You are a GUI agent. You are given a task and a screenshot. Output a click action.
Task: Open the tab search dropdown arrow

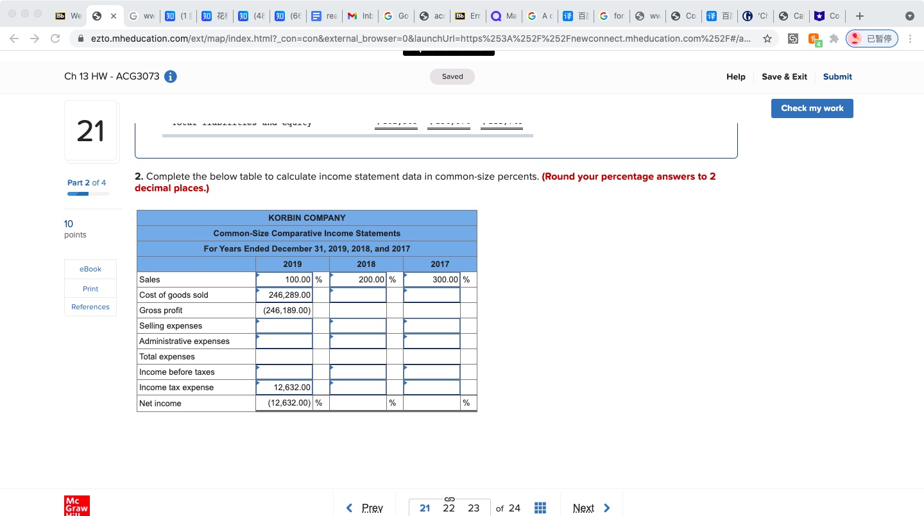tap(910, 16)
